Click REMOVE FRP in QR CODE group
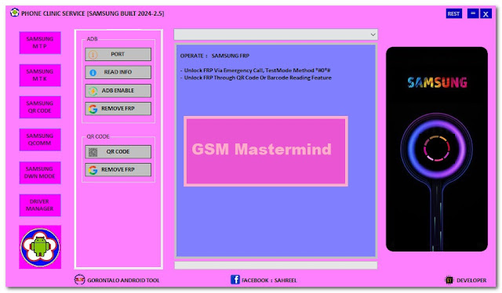This screenshot has height=293, width=502. (x=118, y=169)
